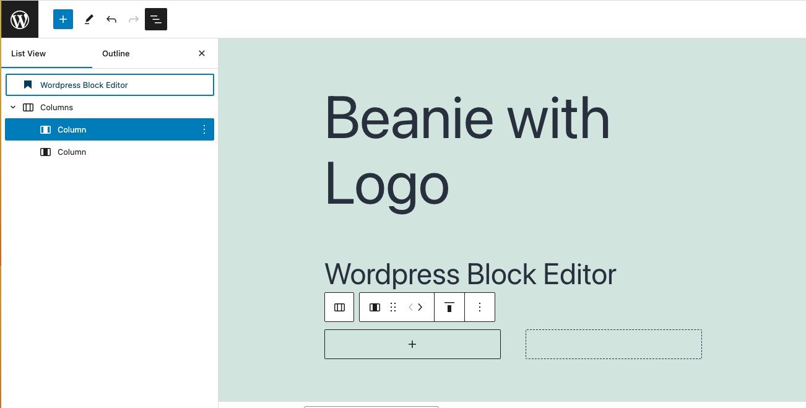Move column right with the right arrow
The image size is (806, 408).
click(420, 307)
